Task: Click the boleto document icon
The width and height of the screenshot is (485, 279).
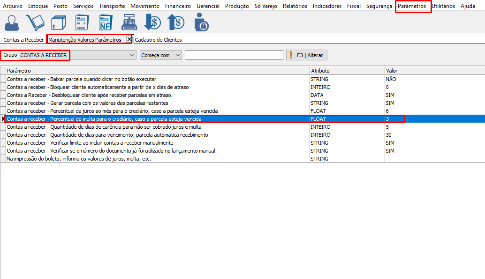Action: click(82, 22)
